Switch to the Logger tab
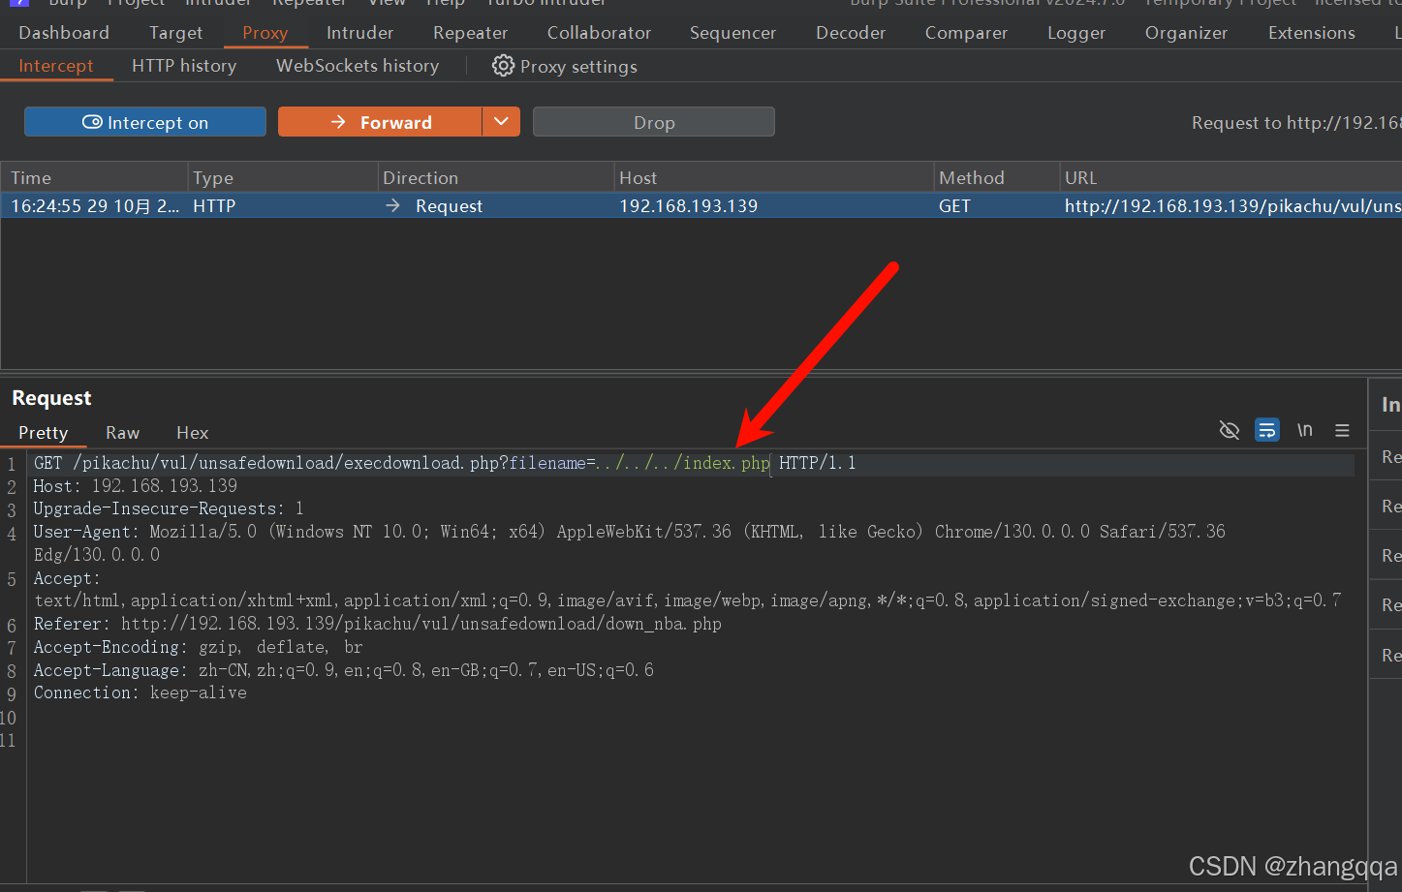Screen dimensions: 1402x892 [1076, 33]
